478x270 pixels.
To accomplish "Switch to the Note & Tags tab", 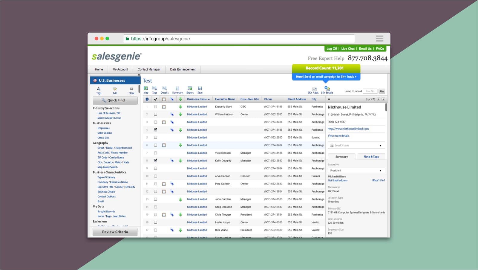I will [x=371, y=157].
